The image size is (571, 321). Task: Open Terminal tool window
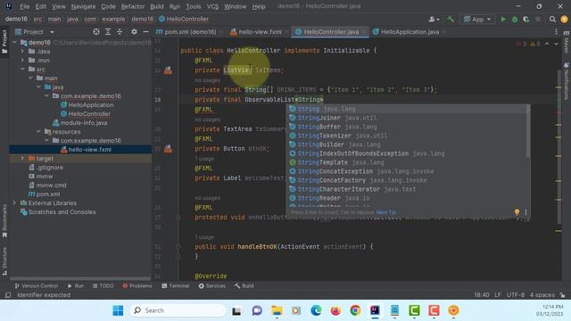[x=176, y=285]
